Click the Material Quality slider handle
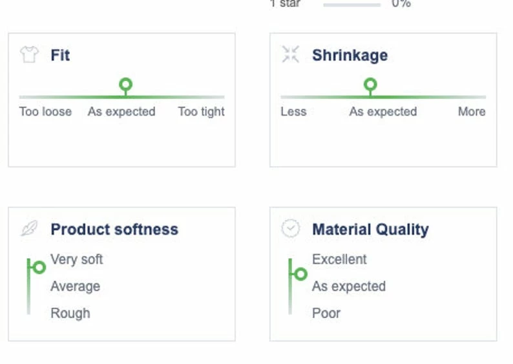513x364 pixels. (x=300, y=274)
